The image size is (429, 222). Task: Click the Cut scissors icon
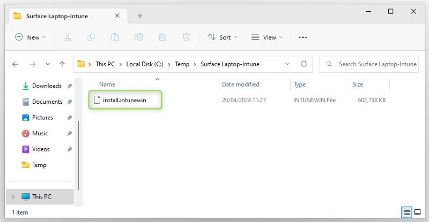68,37
